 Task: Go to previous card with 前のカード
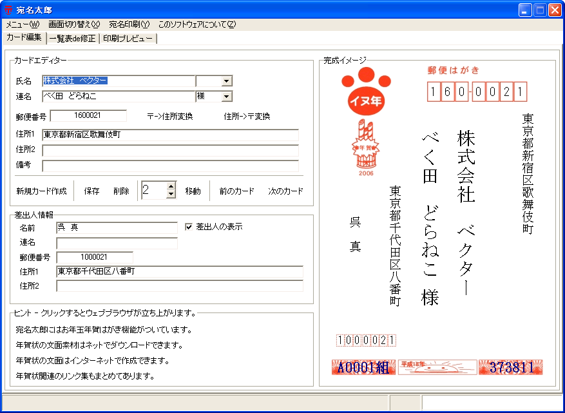[236, 191]
